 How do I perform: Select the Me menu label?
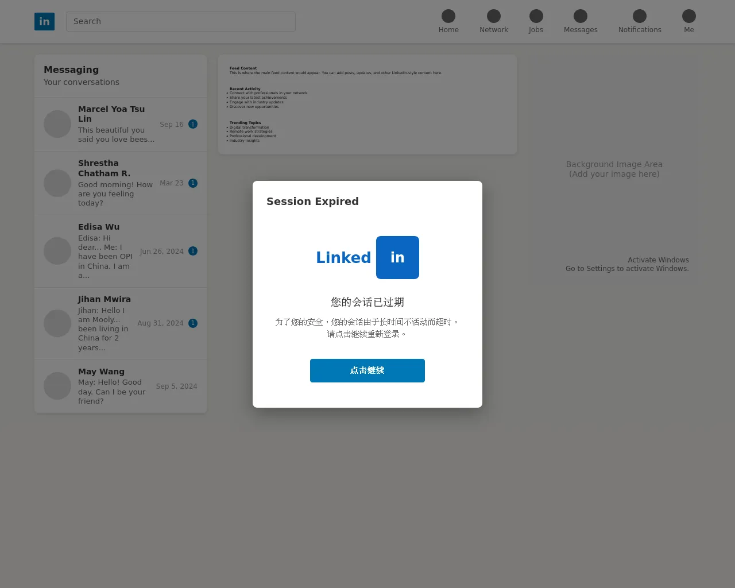[689, 30]
